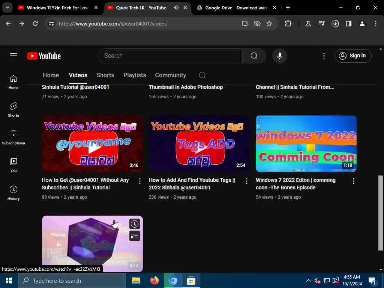Open the browser profile icon
This screenshot has width=384, height=288.
pyautogui.click(x=362, y=24)
